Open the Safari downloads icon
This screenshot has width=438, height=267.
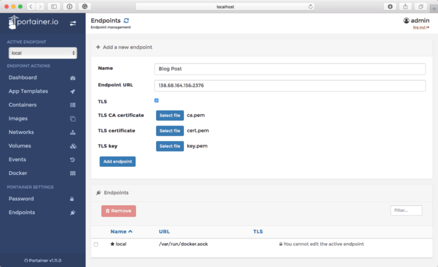390,7
